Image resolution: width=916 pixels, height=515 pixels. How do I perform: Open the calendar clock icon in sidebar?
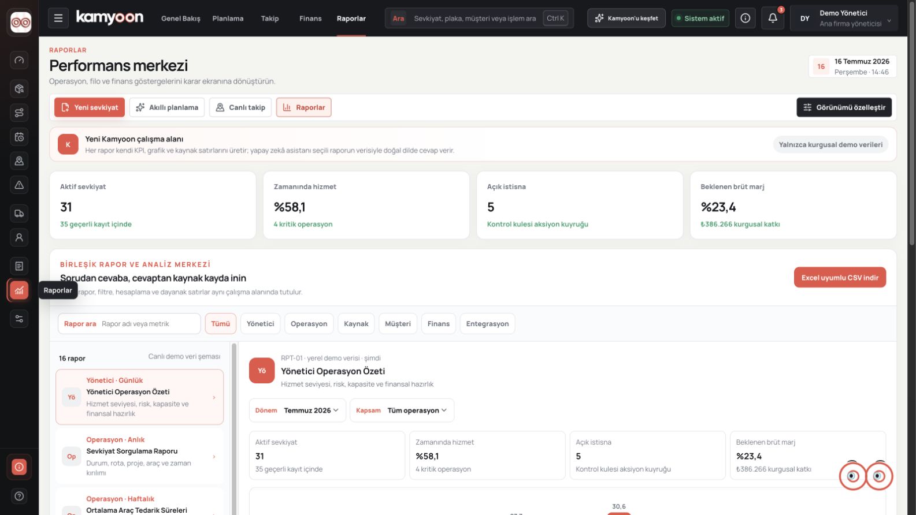19,137
